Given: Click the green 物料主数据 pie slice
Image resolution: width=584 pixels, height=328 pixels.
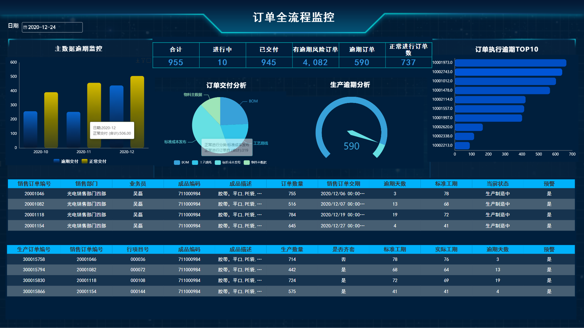Looking at the screenshot, I should (x=213, y=108).
